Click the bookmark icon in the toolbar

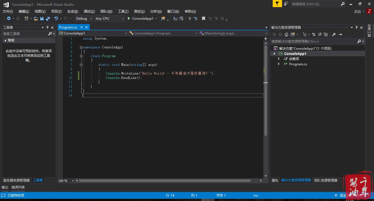point(203,19)
